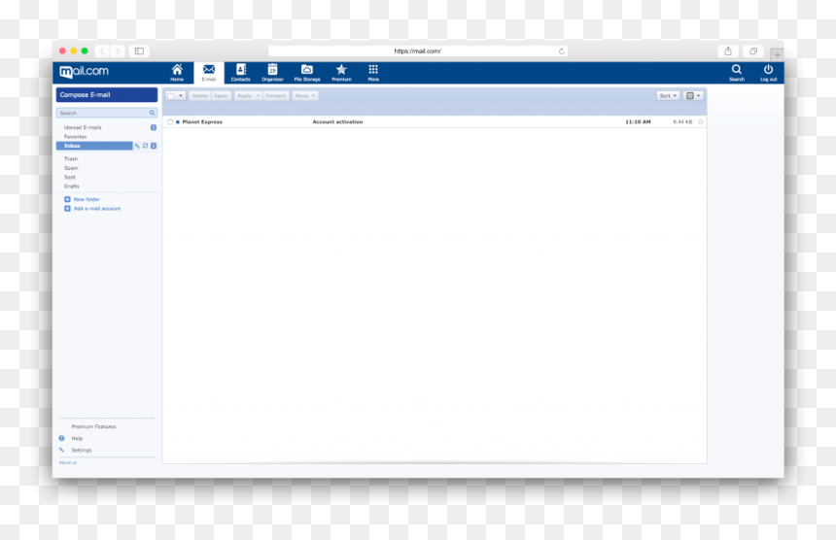Click the page reload icon
Viewport: 836px width, 540px height.
pyautogui.click(x=562, y=51)
